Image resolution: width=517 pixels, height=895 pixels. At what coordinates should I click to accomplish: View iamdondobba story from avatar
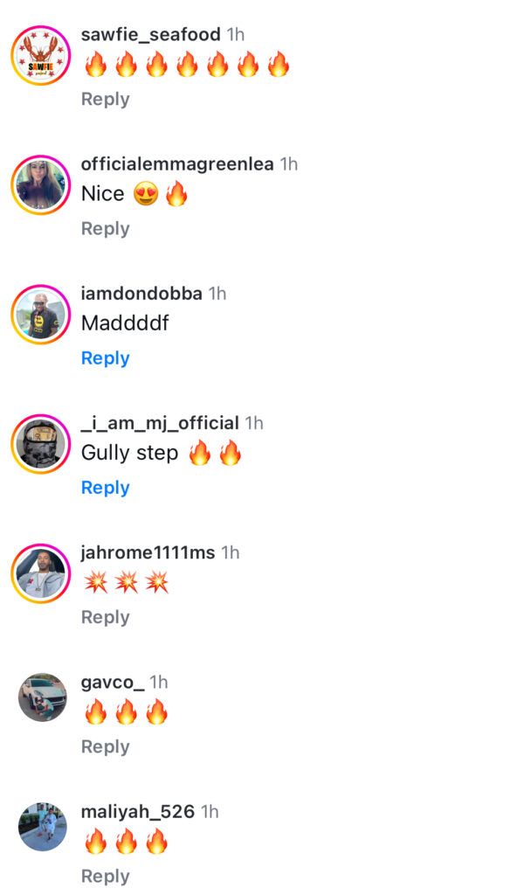pyautogui.click(x=40, y=315)
